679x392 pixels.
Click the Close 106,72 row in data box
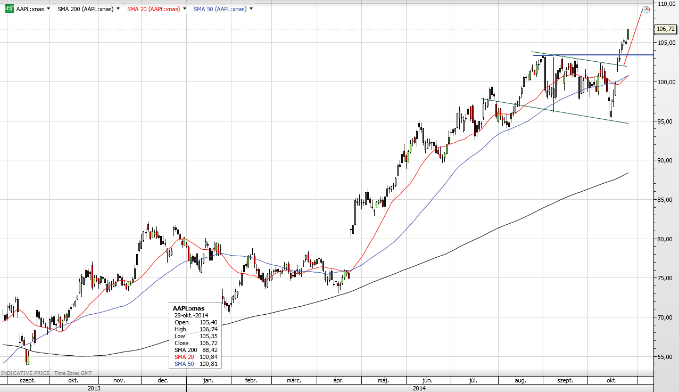196,343
